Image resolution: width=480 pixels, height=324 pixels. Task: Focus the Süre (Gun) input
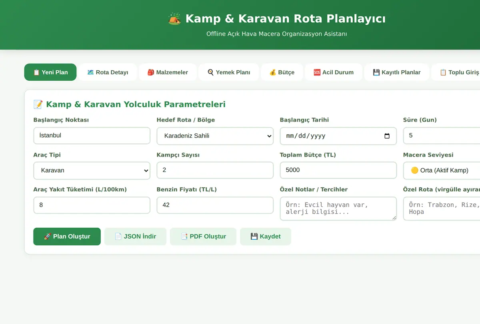pos(442,136)
